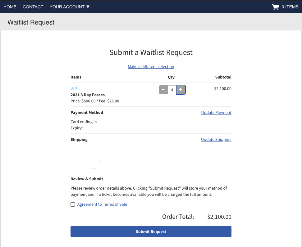Click the Waitlist Request page title

pos(31,22)
